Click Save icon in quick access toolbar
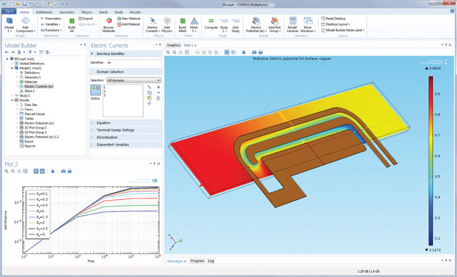This screenshot has width=457, height=277. pyautogui.click(x=25, y=4)
